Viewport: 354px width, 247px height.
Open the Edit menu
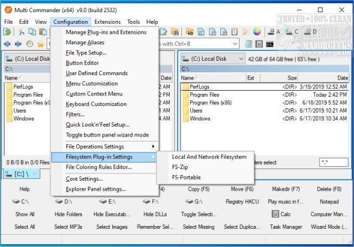click(24, 22)
